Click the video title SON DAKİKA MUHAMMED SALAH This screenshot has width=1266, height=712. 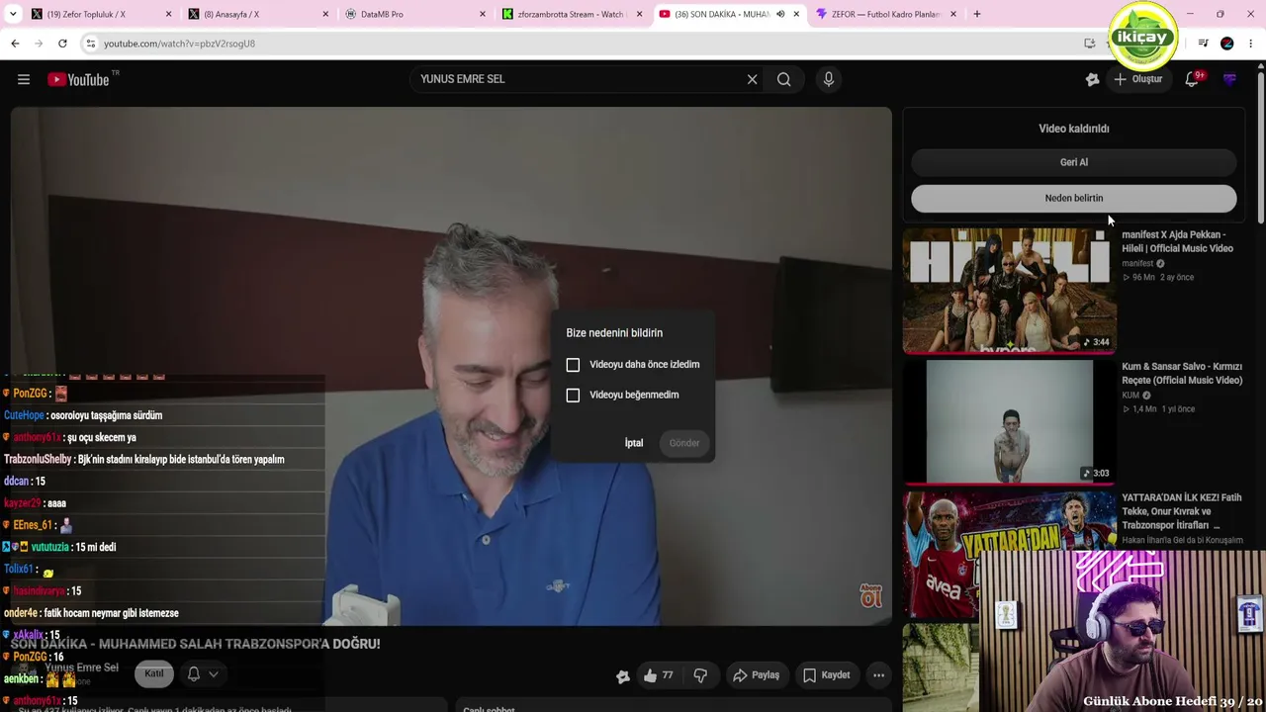click(x=196, y=644)
